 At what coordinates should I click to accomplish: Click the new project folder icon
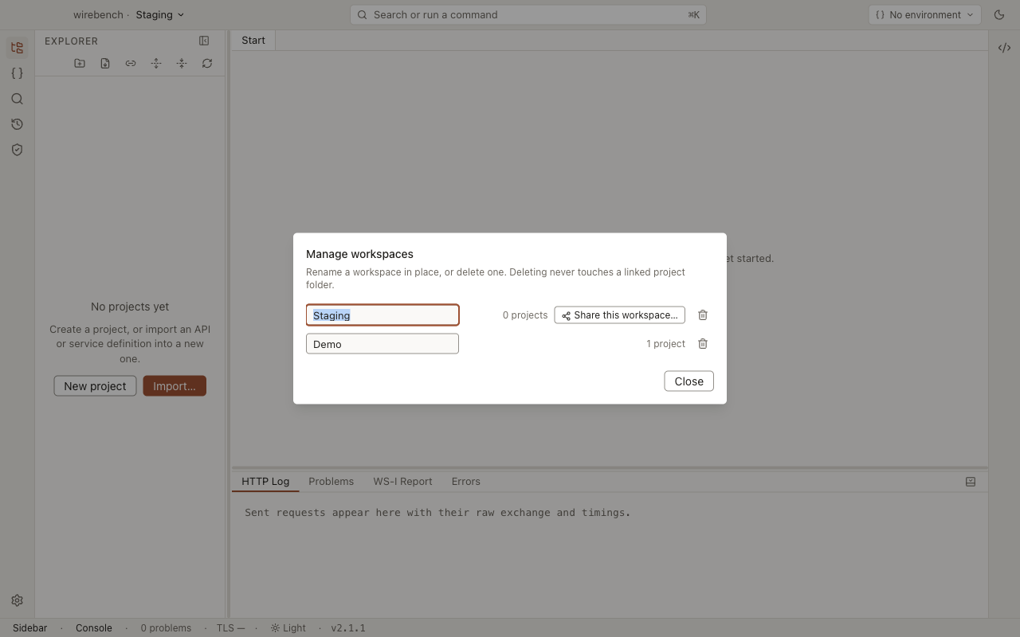[x=80, y=64]
